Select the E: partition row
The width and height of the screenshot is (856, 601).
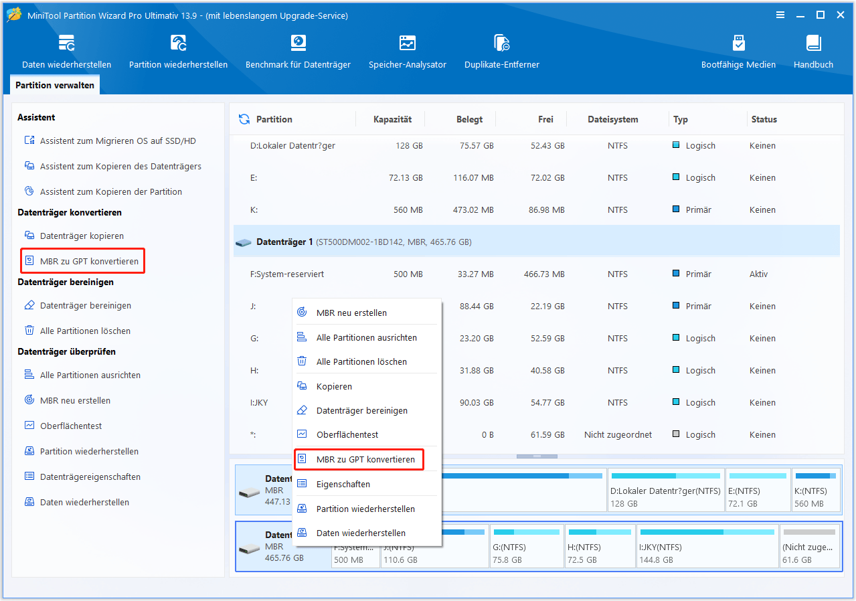[x=537, y=178]
